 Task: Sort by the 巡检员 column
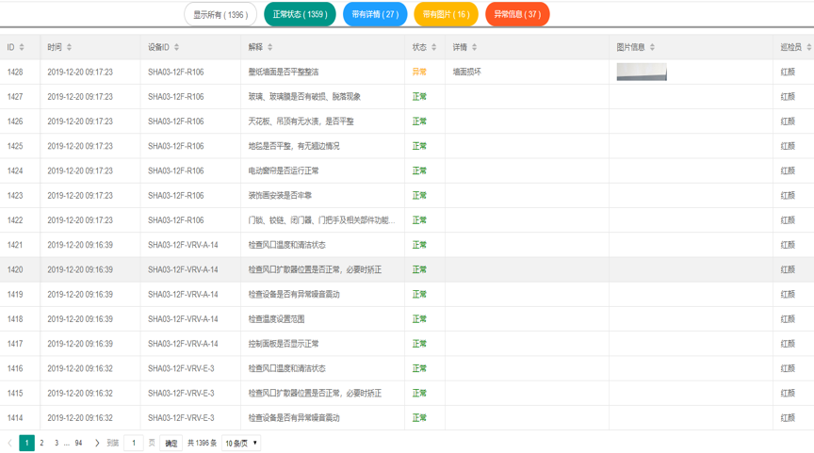tap(808, 47)
